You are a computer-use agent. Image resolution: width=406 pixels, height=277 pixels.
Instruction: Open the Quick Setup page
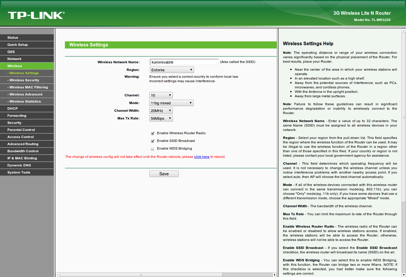tap(27, 45)
